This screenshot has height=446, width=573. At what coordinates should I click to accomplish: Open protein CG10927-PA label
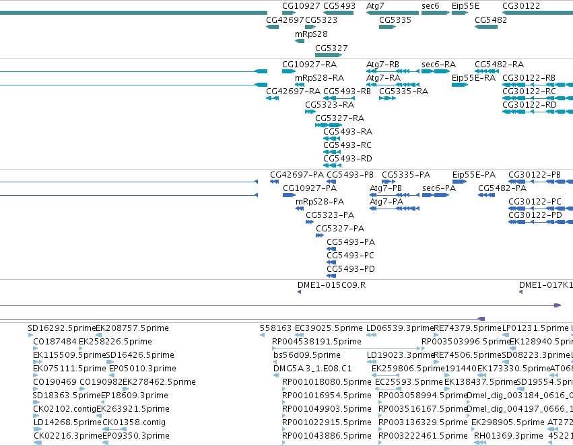tap(310, 188)
